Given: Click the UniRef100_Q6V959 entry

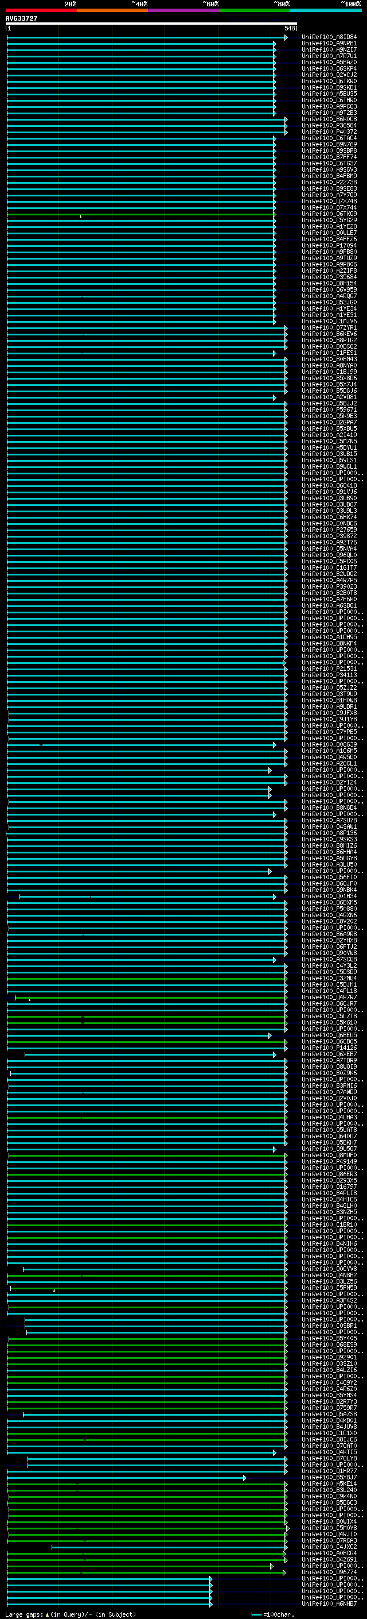Looking at the screenshot, I should pos(329,289).
